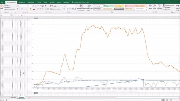
Task: Click the add new sheet plus icon
Action: click(29, 98)
